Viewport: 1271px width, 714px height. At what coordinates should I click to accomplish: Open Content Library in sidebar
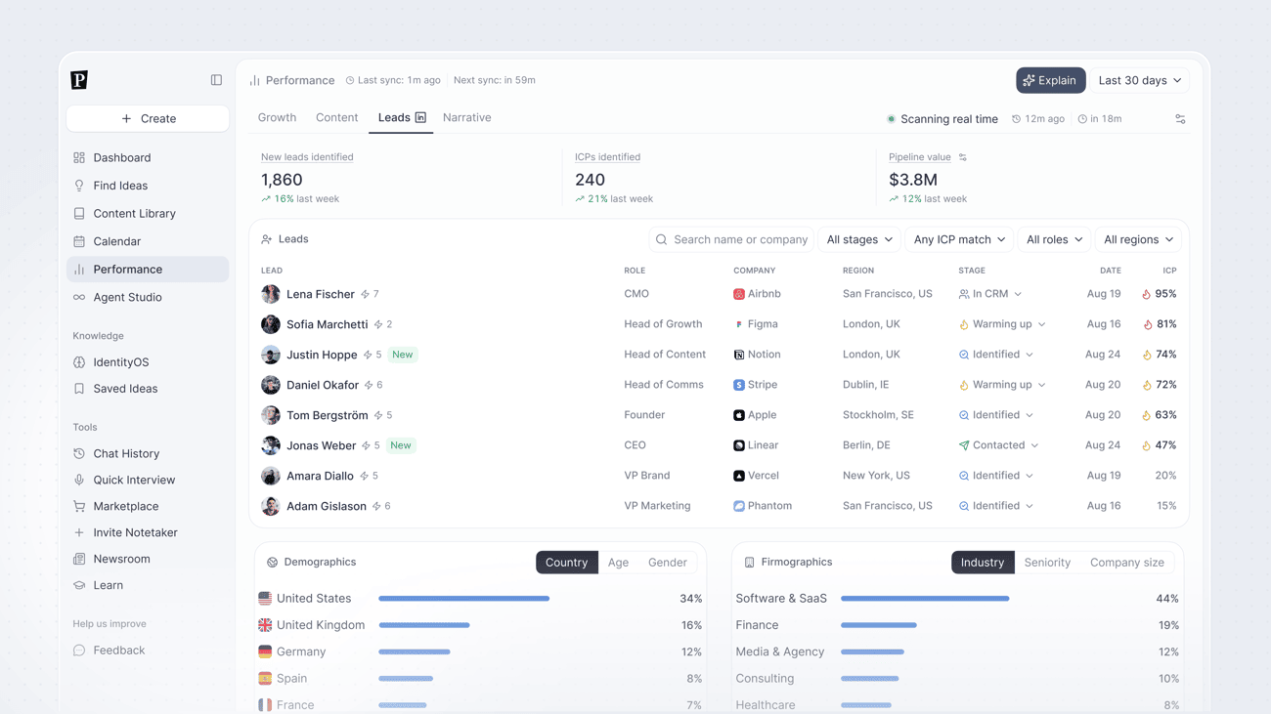[148, 213]
